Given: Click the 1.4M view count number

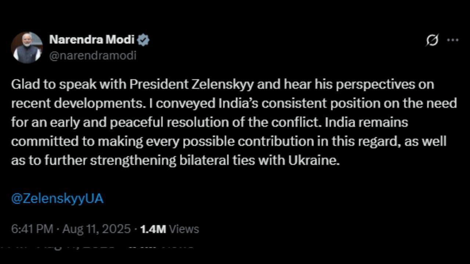Looking at the screenshot, I should (153, 229).
